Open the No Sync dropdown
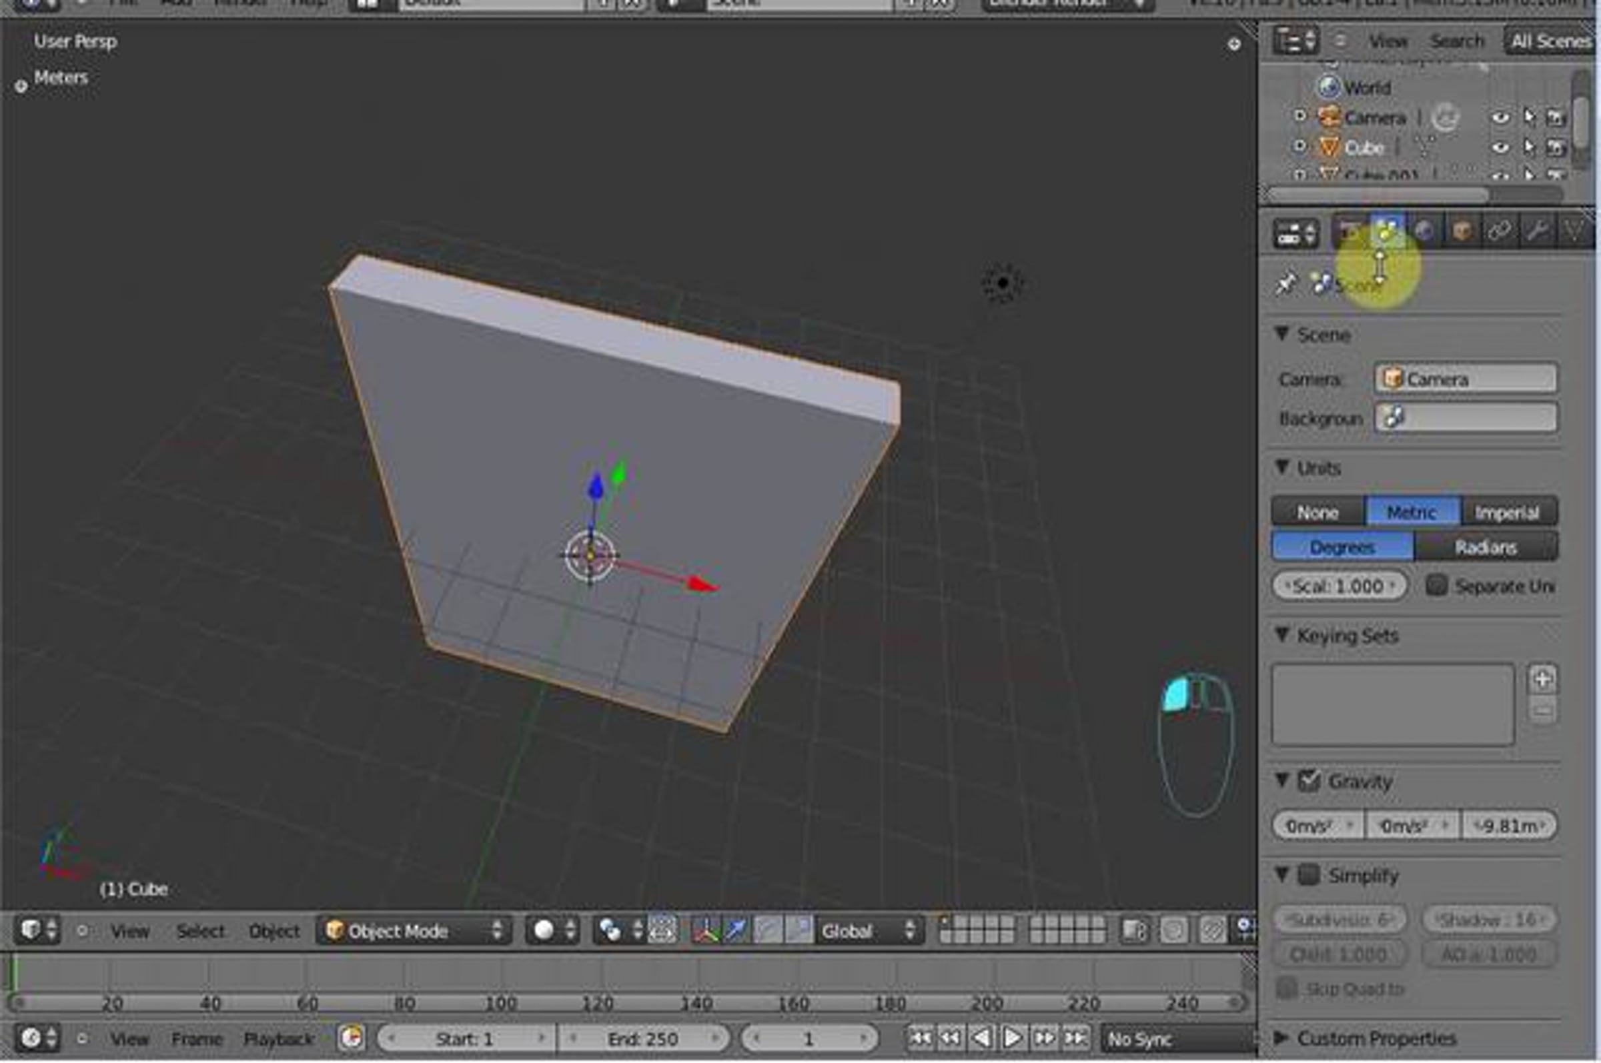The height and width of the screenshot is (1063, 1601). [1179, 1038]
